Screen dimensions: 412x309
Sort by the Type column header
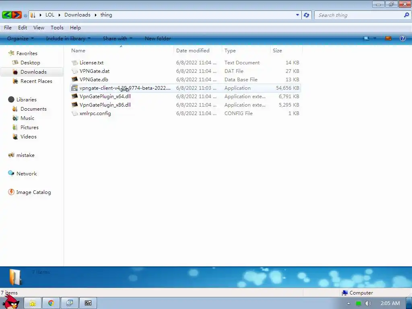(x=246, y=50)
